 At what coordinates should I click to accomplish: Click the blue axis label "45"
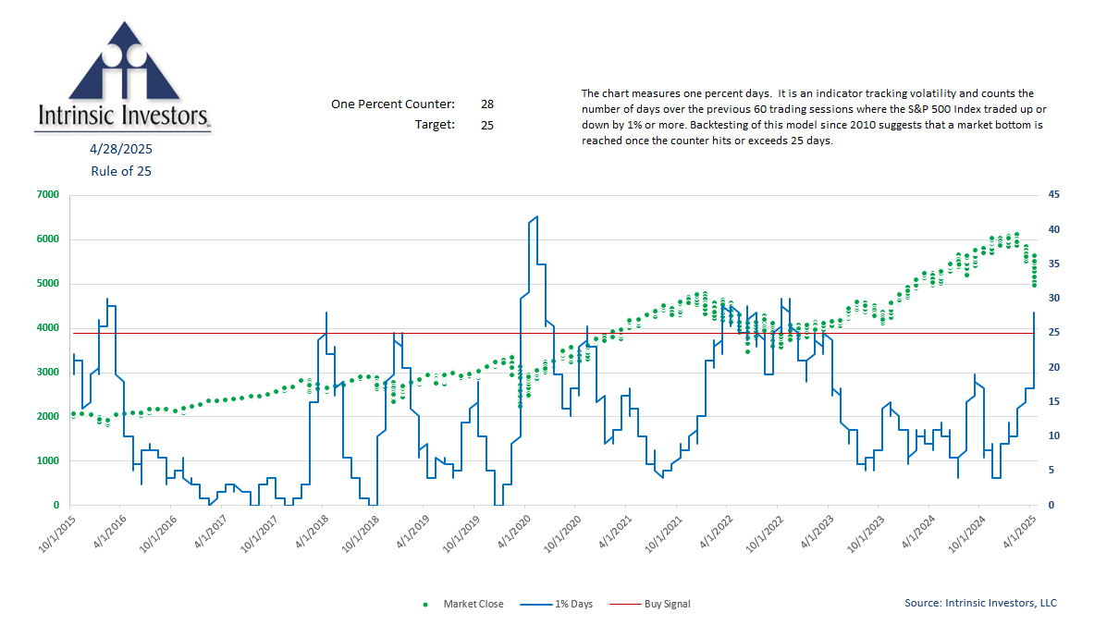point(1054,195)
